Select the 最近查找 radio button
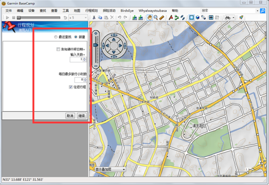The image size is (269, 185). pyautogui.click(x=56, y=37)
